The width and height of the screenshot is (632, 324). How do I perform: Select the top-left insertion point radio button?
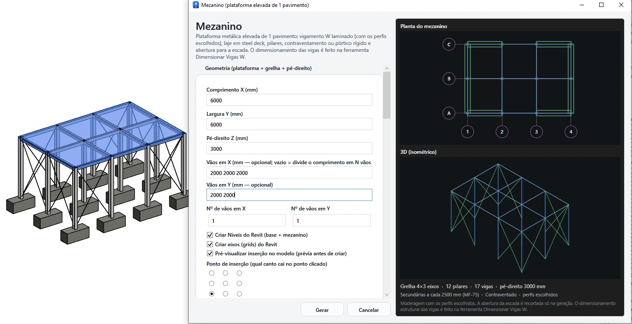pos(212,273)
